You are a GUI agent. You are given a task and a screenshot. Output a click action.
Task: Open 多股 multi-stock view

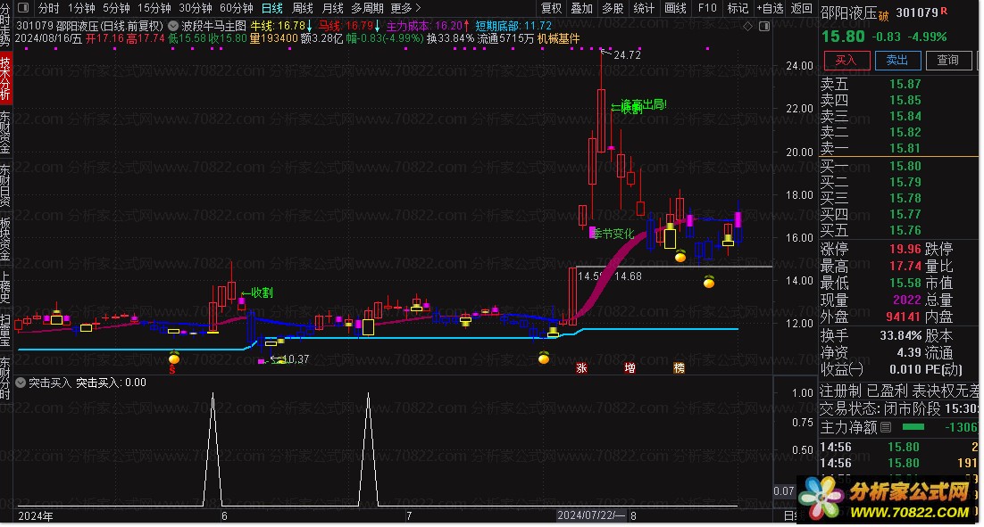[x=613, y=8]
